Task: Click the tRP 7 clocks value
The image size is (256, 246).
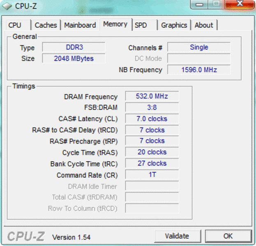Action: pyautogui.click(x=152, y=141)
